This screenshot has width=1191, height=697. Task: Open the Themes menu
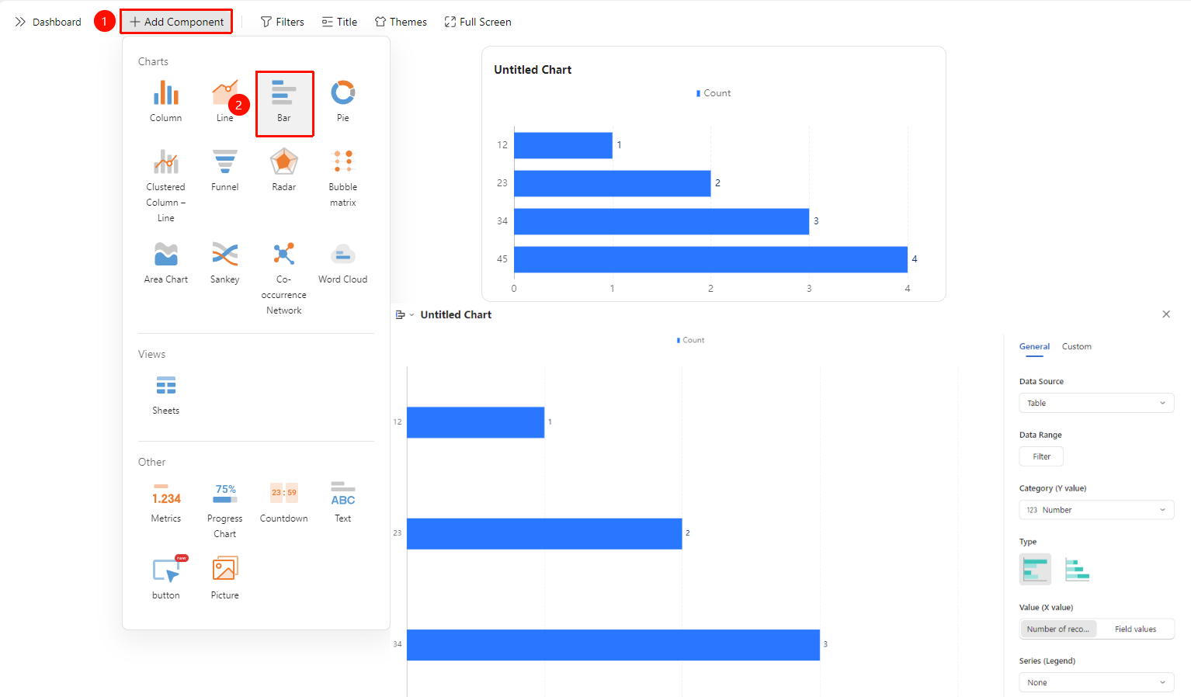(x=401, y=22)
